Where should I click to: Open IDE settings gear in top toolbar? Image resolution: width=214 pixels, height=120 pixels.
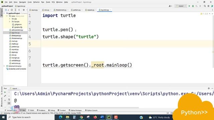tap(208, 6)
